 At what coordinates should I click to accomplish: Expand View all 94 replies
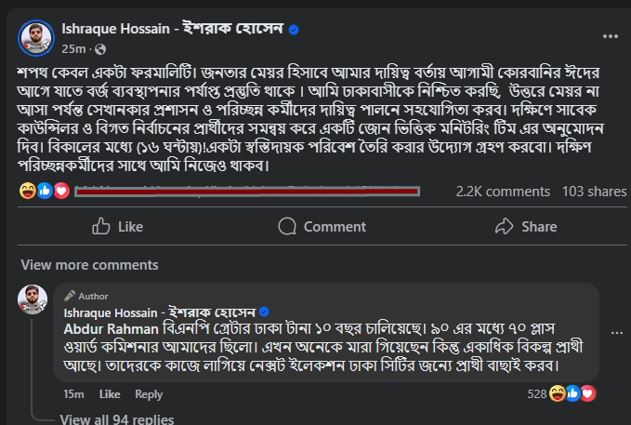(116, 418)
